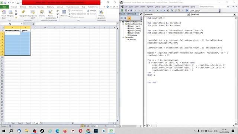
Task: Switch to Page Layout view in status bar
Action: point(85,126)
